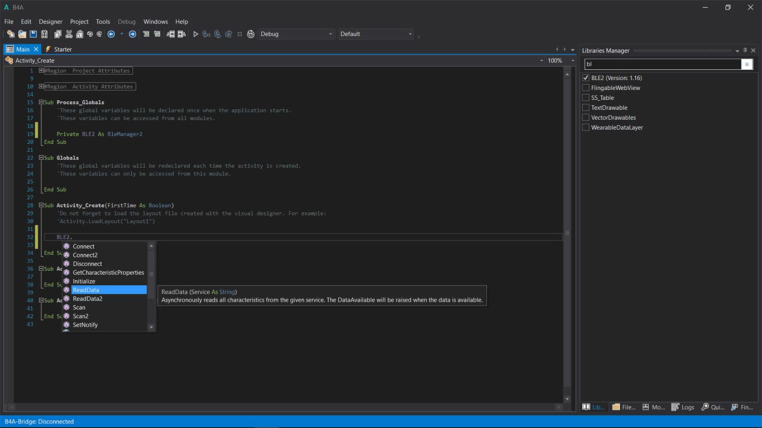Expand the Region Project Attributes block

[x=41, y=71]
